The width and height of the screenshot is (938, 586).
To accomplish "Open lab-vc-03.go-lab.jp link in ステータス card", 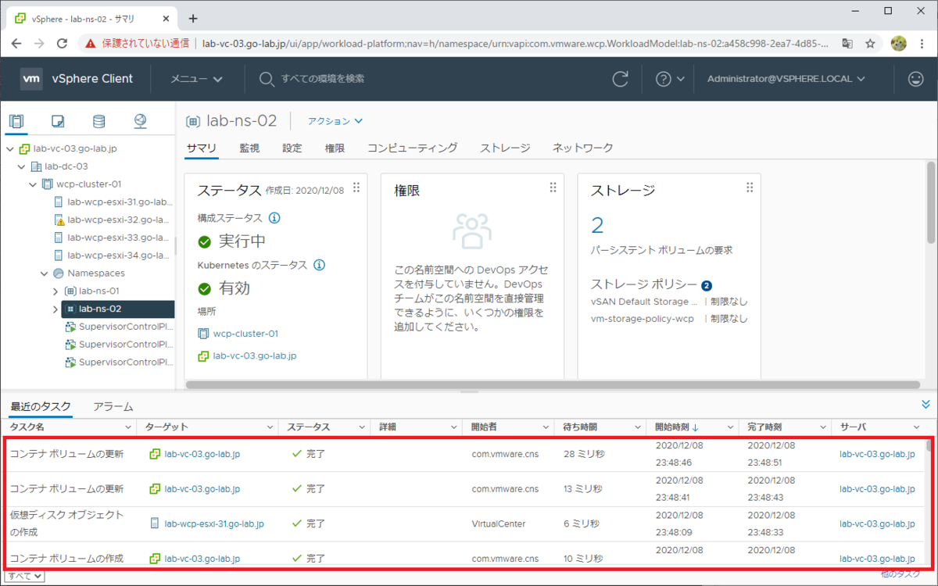I will point(255,356).
